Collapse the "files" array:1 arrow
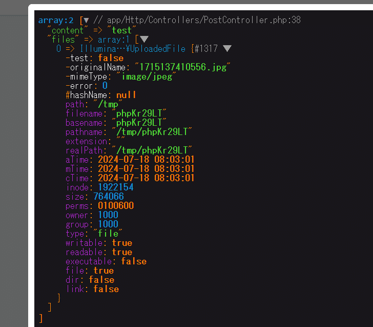Image resolution: width=373 pixels, height=327 pixels. pos(144,39)
